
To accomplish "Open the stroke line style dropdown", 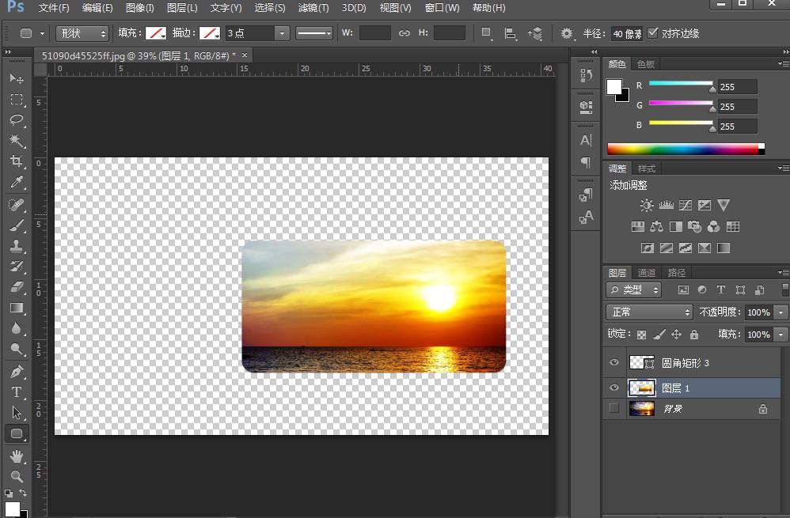I will tap(314, 33).
